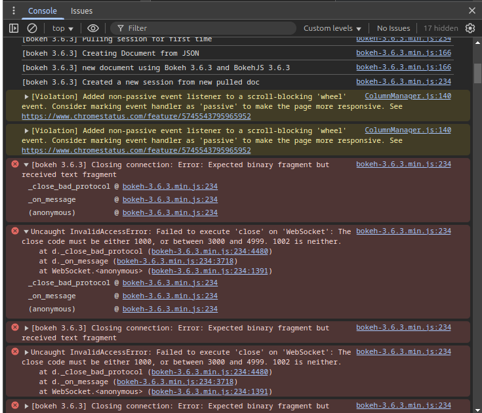482x413 pixels.
Task: Switch to the Console tab
Action: click(43, 10)
